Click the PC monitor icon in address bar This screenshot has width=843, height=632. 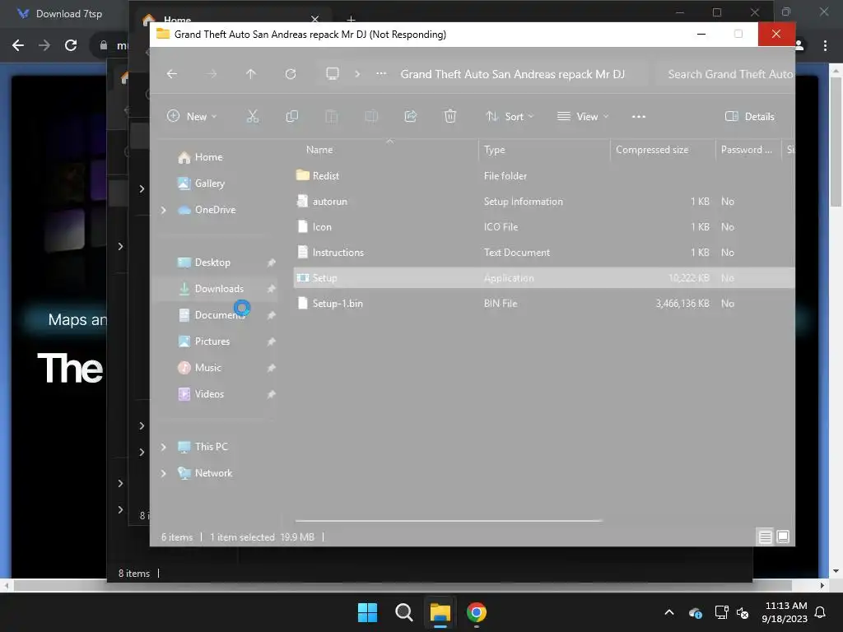click(333, 74)
